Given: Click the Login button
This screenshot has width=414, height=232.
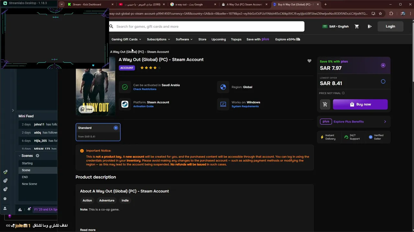Looking at the screenshot, I should coord(390,26).
